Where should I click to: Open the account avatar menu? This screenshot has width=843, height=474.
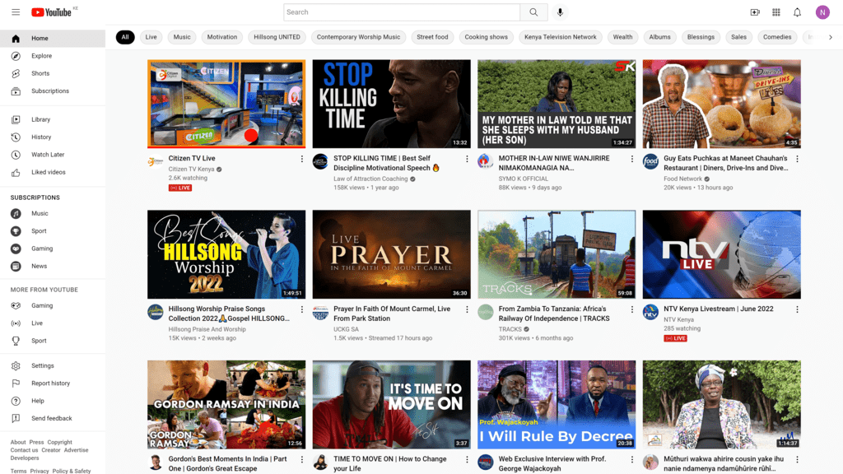click(822, 12)
